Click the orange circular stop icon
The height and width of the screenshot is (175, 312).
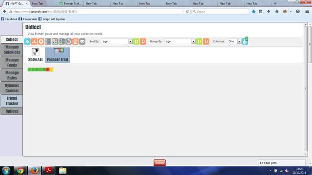click(41, 41)
